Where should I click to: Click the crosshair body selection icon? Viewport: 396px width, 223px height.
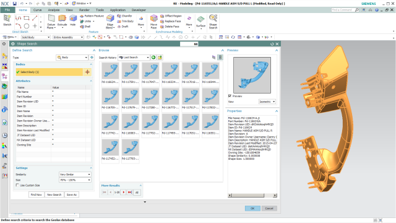coord(87,72)
